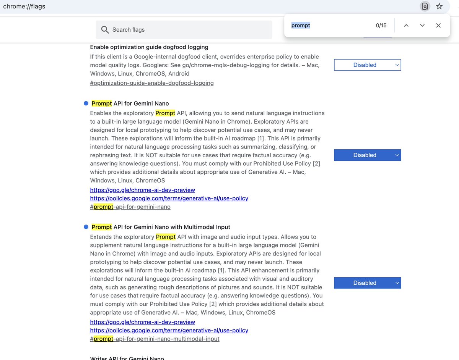This screenshot has width=459, height=360.
Task: Open #optimization-guide-enable-dogfood-logging anchor link
Action: coord(152,83)
